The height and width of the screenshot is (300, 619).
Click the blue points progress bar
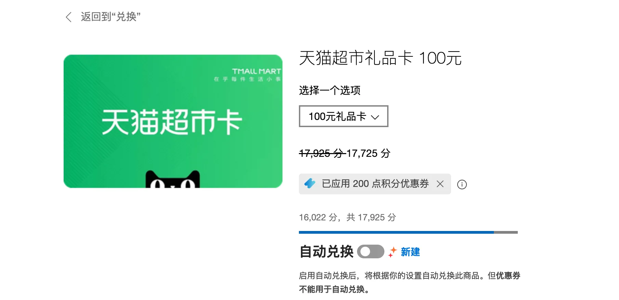[x=396, y=232]
